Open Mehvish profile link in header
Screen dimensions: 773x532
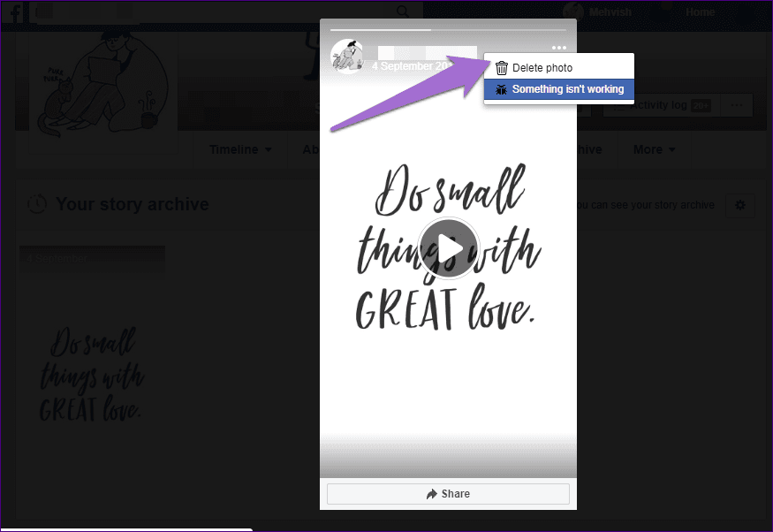[597, 11]
